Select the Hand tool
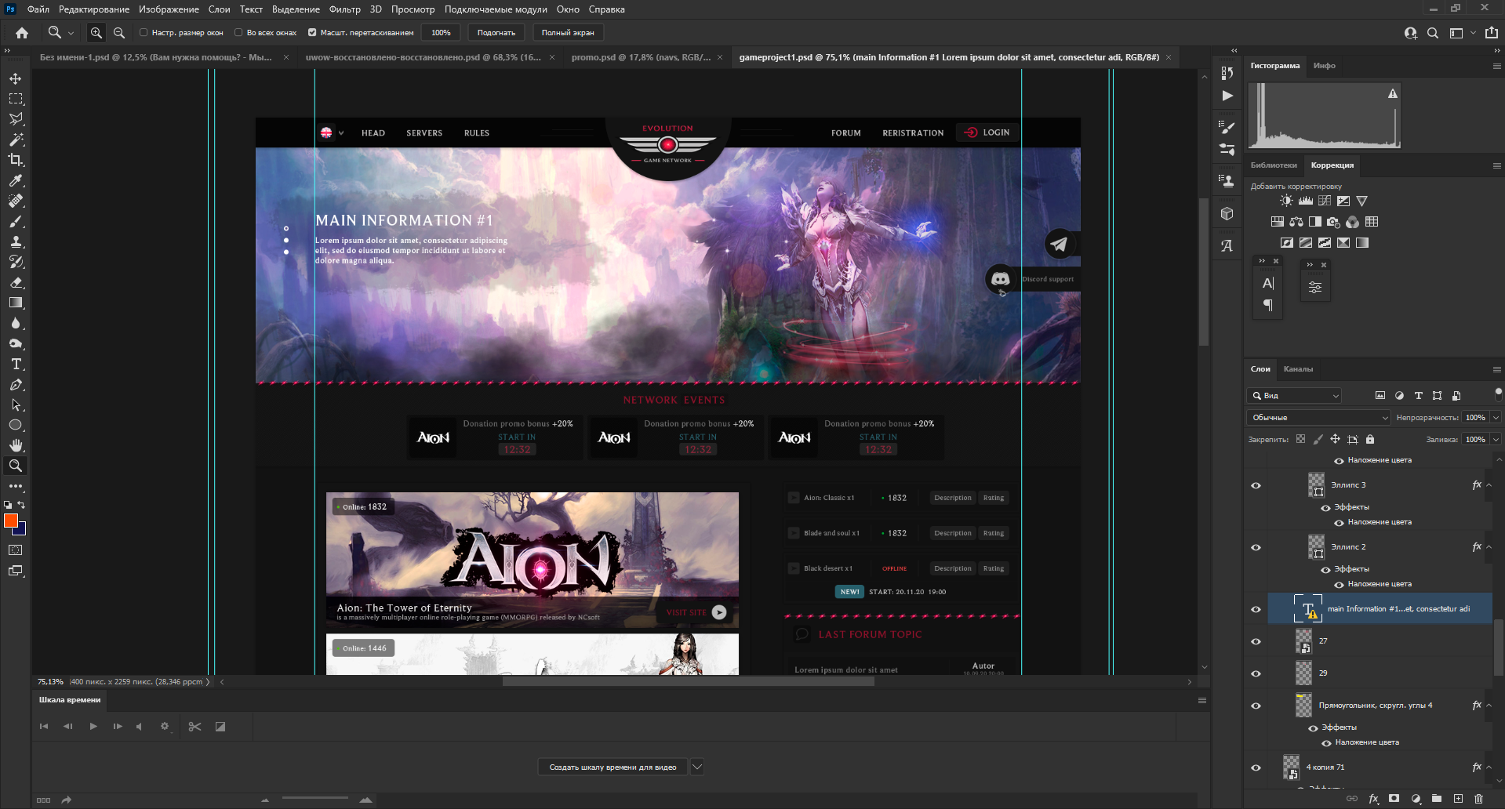 (16, 445)
